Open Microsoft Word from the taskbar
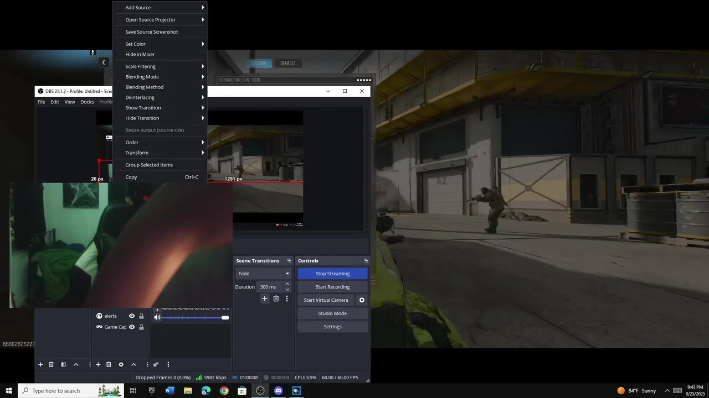Screen dimensions: 709x398 pos(169,391)
